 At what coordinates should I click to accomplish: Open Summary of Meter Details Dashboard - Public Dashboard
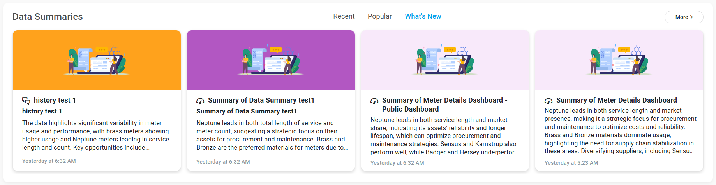click(444, 105)
